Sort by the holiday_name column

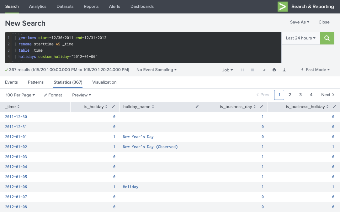pos(153,106)
